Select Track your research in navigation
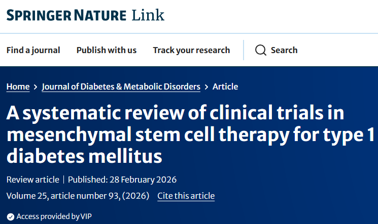Viewport: 378px width, 224px height. click(191, 50)
